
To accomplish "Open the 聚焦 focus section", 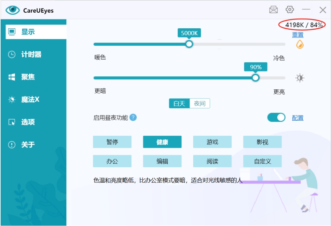I will tap(27, 77).
